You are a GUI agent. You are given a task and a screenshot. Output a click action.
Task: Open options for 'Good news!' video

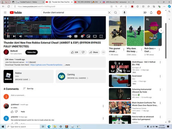pyautogui.click(x=160, y=76)
